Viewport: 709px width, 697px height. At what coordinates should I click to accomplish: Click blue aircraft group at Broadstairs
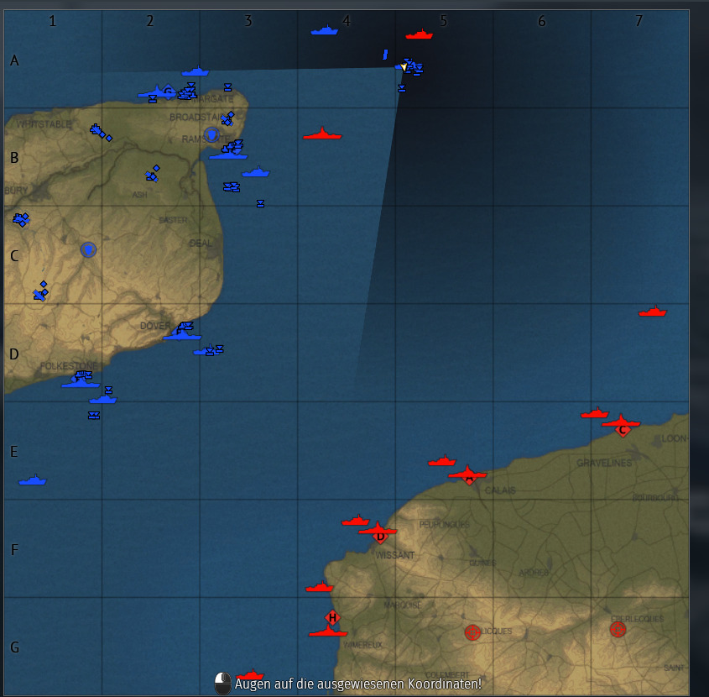pyautogui.click(x=228, y=118)
